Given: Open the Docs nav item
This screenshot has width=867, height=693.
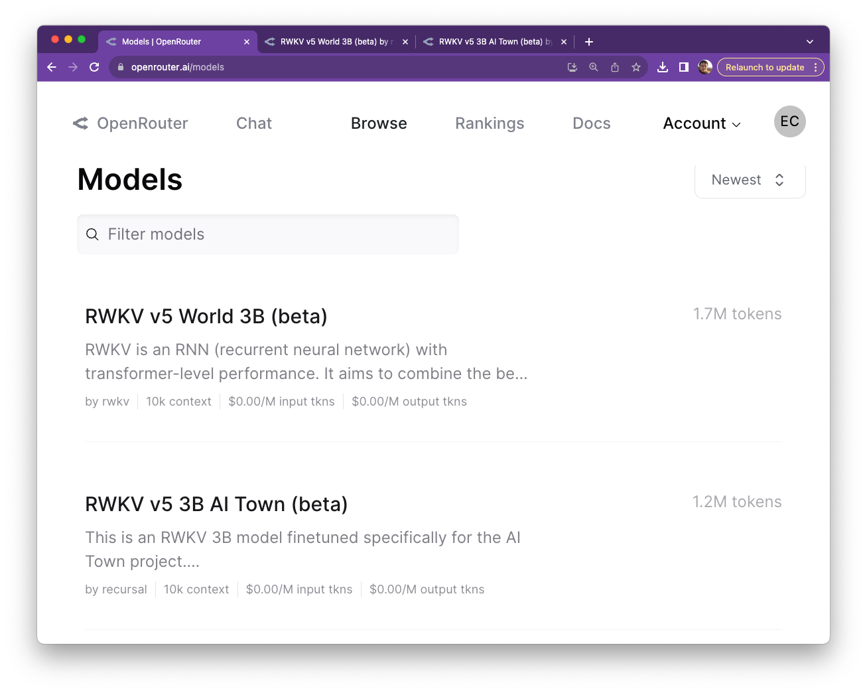Looking at the screenshot, I should point(592,123).
